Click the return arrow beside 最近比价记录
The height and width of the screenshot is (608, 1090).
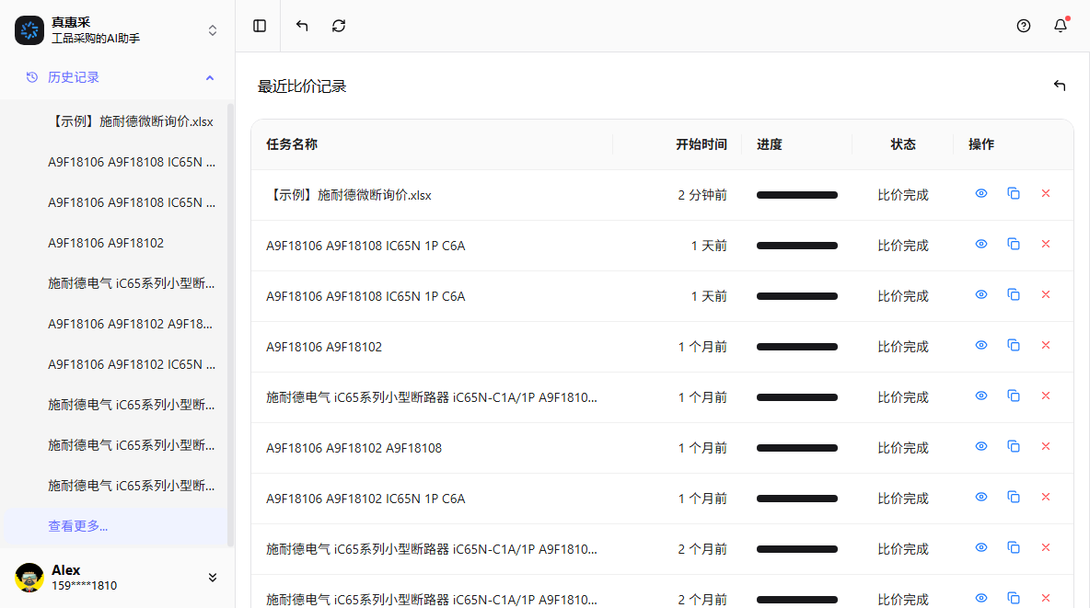click(x=1060, y=86)
